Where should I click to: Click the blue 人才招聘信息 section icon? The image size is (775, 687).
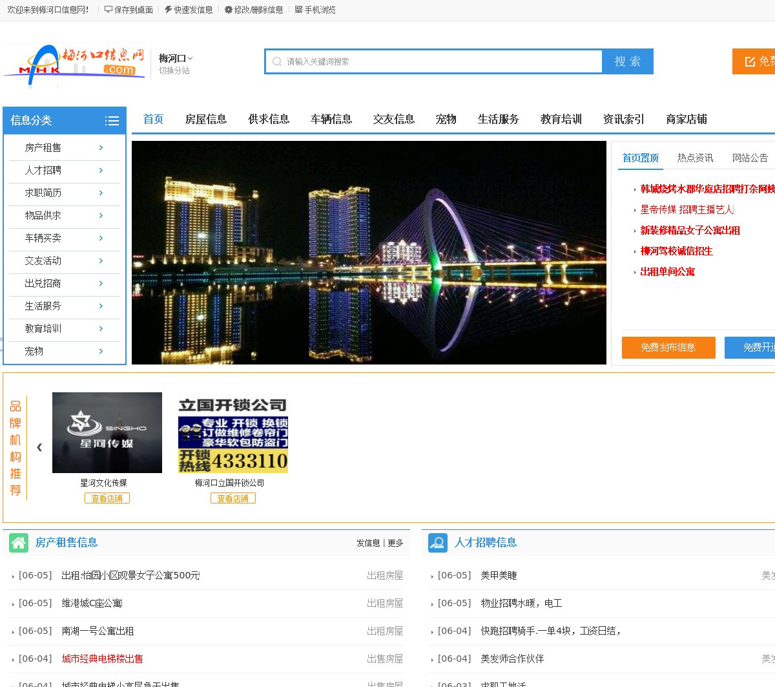(438, 543)
